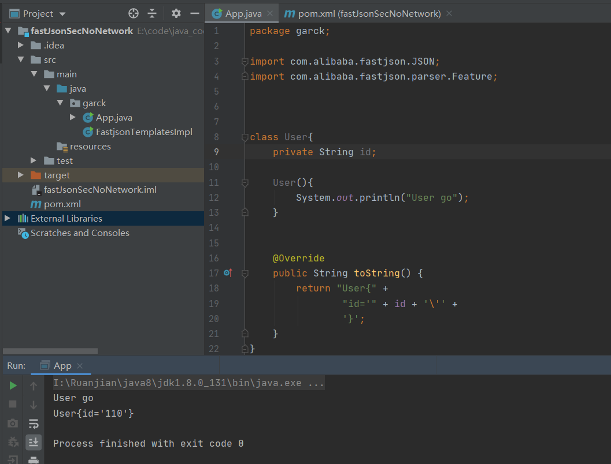Expand the External Libraries node
Image resolution: width=611 pixels, height=464 pixels.
click(x=8, y=218)
